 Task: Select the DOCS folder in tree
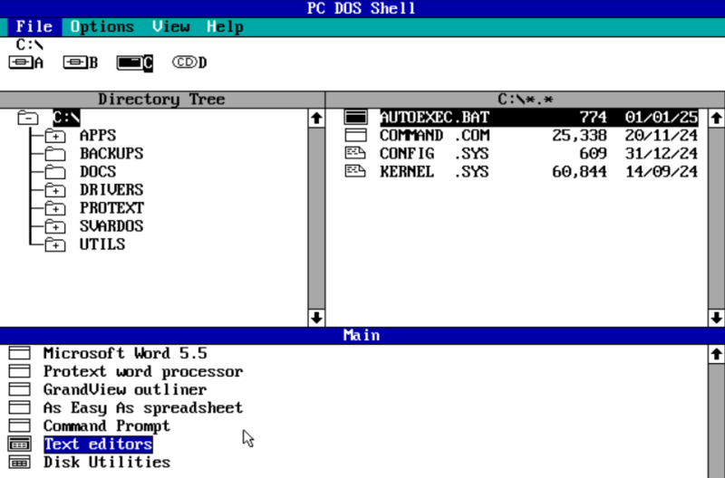98,172
